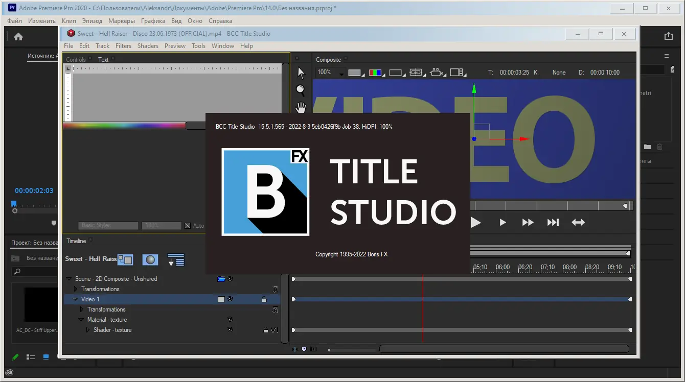
Task: Open Premiere's Графика menu
Action: pyautogui.click(x=153, y=21)
